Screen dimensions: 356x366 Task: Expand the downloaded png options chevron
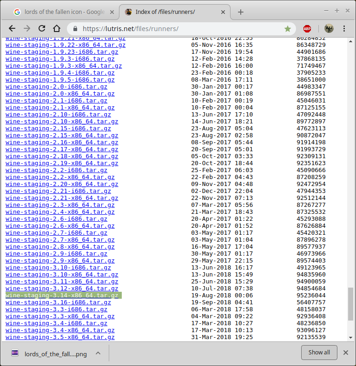coord(98,353)
